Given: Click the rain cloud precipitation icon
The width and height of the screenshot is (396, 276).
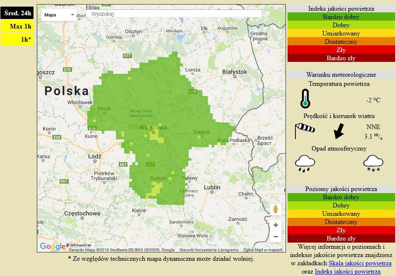Looking at the screenshot, I should (x=305, y=163).
